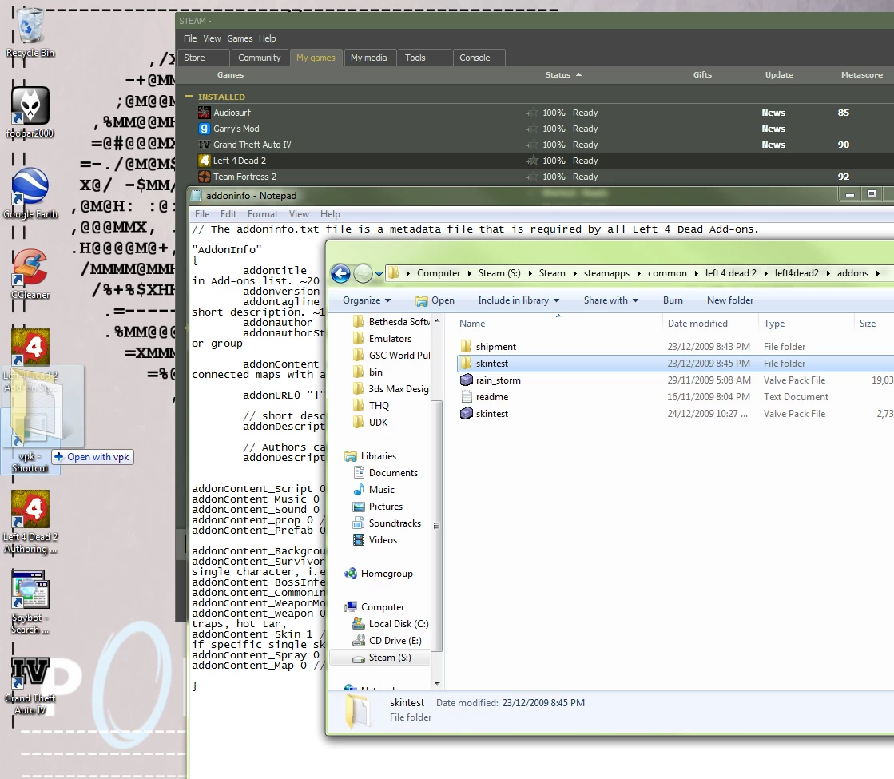This screenshot has width=894, height=779.
Task: Toggle the favorite star for Team Fortress 2
Action: pos(532,177)
